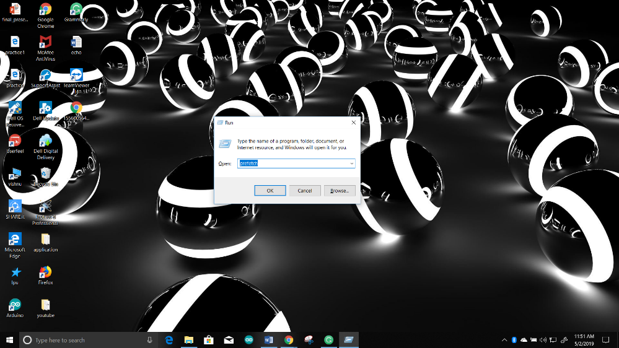The width and height of the screenshot is (619, 348).
Task: Open the Windows Ink Workspace pen icon
Action: (564, 340)
